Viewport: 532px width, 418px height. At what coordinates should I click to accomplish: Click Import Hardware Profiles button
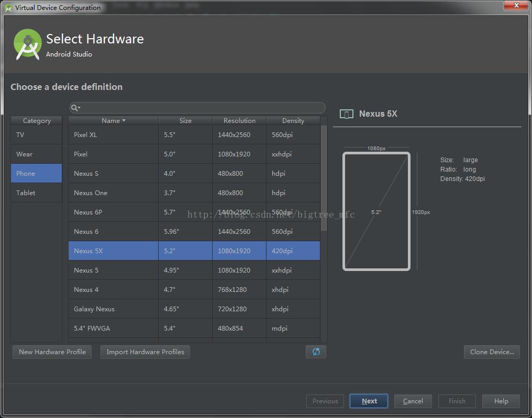click(145, 352)
